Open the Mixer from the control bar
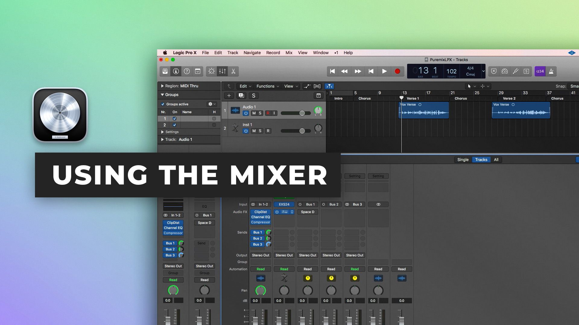The image size is (579, 325). 222,71
